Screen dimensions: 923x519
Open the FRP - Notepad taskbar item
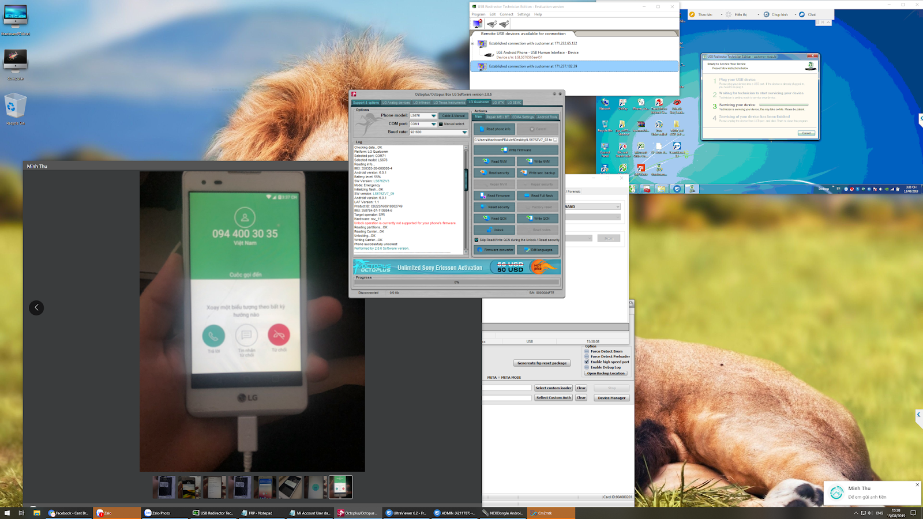point(262,513)
